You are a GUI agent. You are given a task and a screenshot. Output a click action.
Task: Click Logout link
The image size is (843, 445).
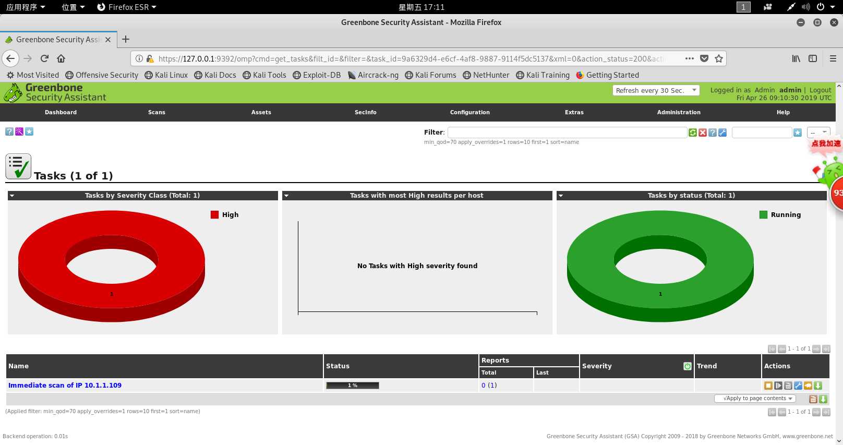click(x=820, y=90)
